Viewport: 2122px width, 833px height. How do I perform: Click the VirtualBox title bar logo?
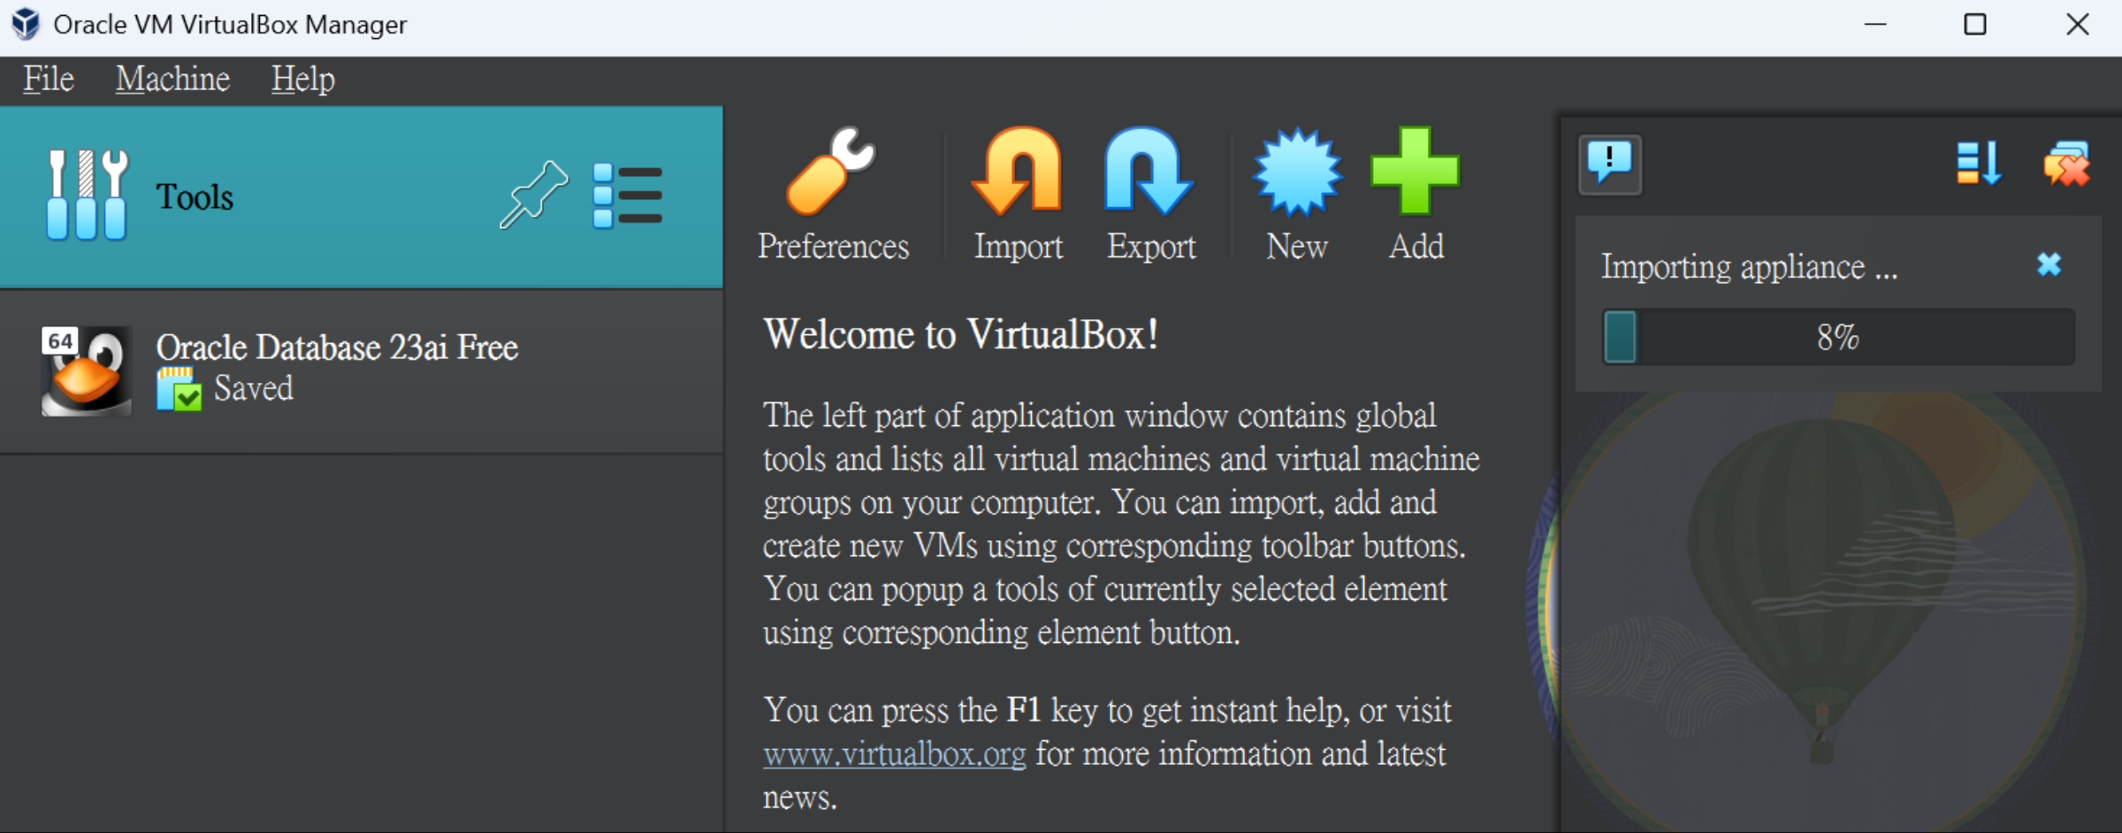pos(26,24)
